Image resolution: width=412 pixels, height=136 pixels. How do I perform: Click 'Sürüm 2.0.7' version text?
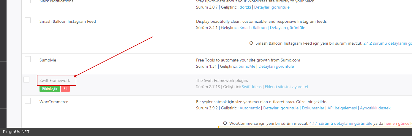click(x=207, y=7)
